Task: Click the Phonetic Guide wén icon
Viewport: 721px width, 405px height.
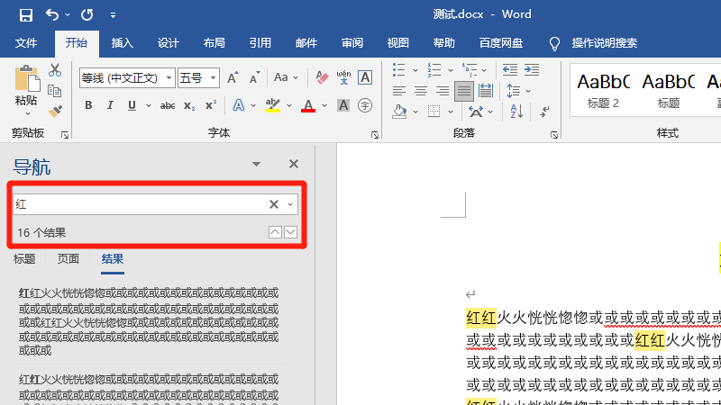Action: 342,78
